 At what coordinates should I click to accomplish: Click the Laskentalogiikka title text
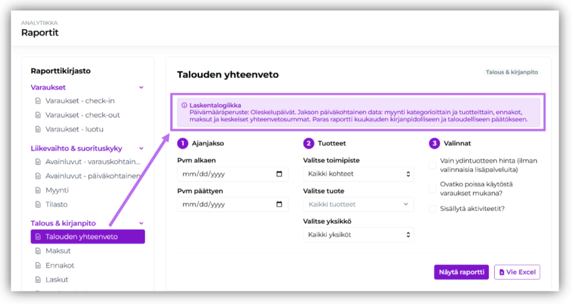tap(215, 105)
